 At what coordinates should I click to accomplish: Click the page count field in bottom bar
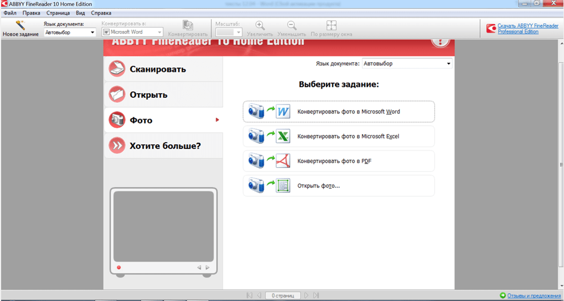[x=282, y=295]
